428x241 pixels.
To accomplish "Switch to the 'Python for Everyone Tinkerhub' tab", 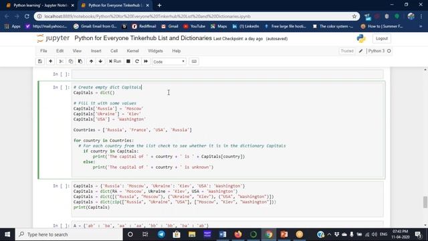I will point(114,5).
